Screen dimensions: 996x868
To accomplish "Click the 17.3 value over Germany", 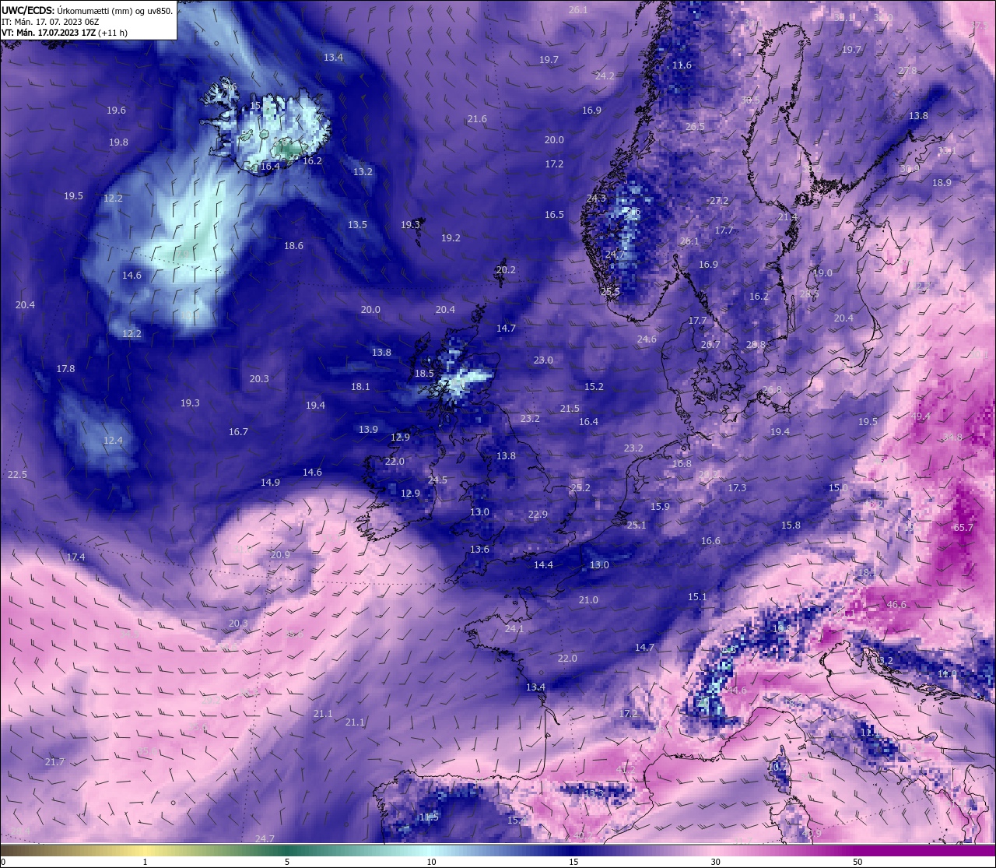I will [737, 488].
